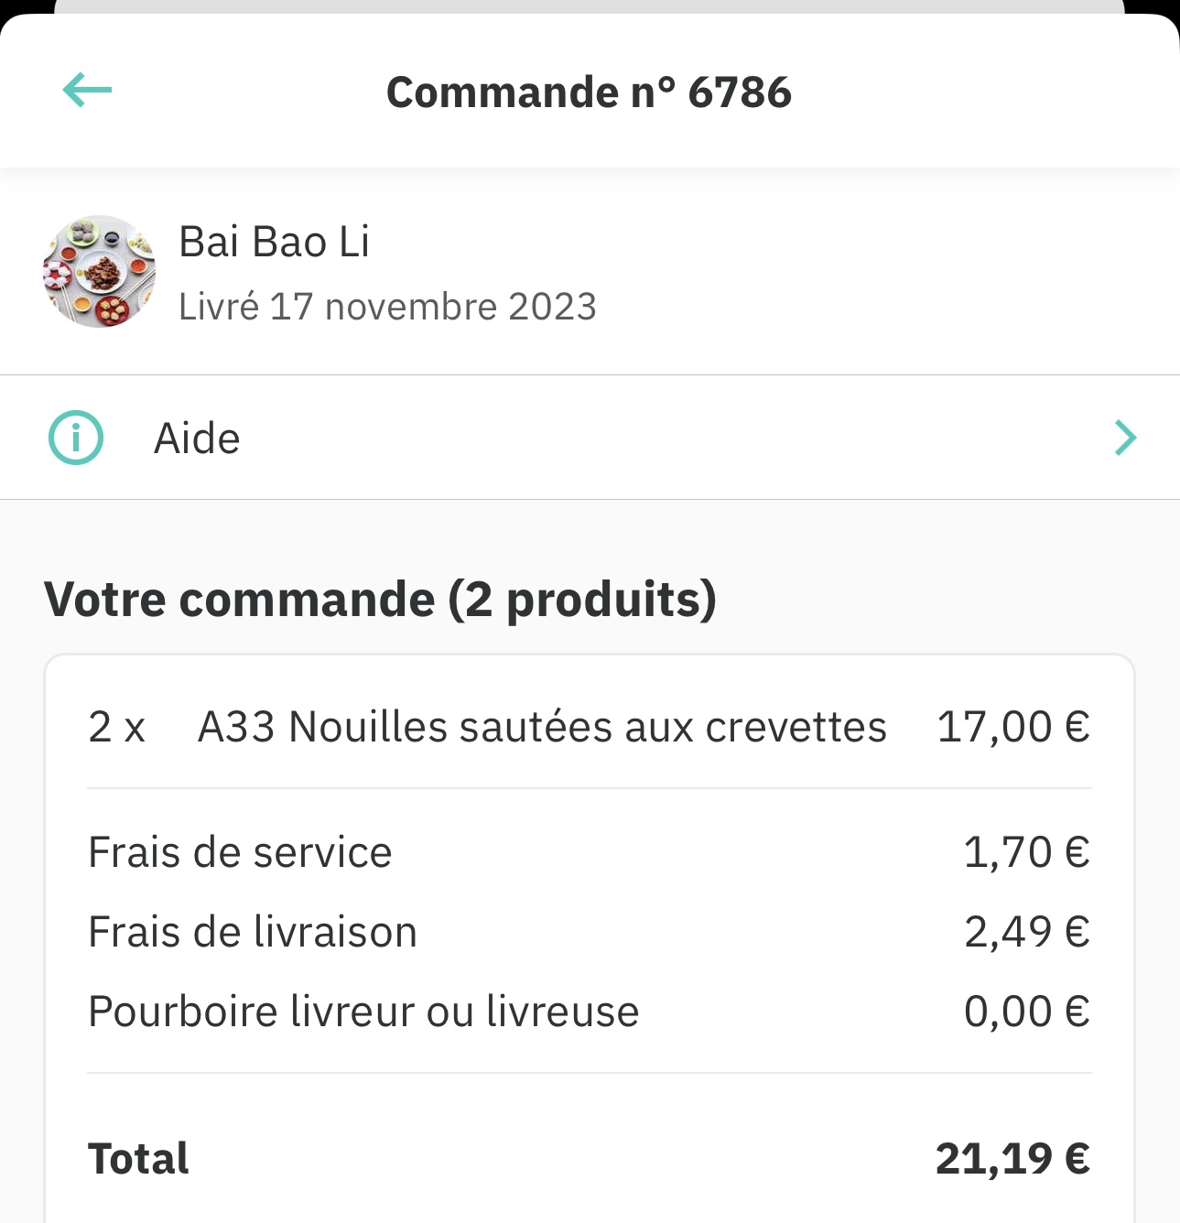Select the Livré 17 novembre 2023 text
The image size is (1180, 1223).
[387, 307]
